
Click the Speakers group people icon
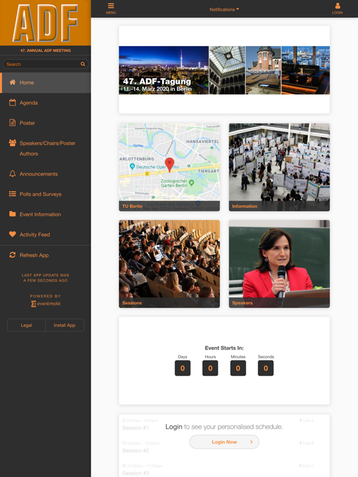coord(12,143)
